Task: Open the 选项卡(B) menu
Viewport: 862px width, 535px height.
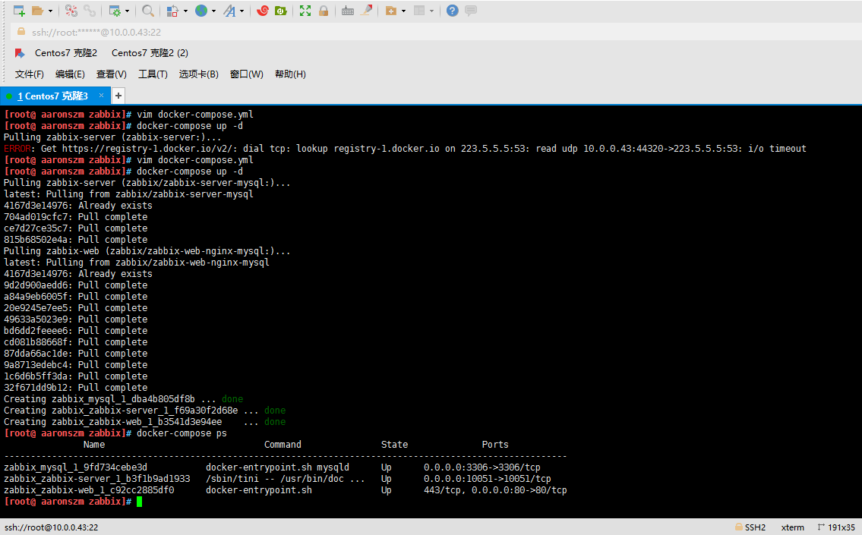Action: coord(198,74)
